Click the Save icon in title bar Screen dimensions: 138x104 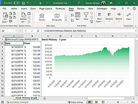coord(23,3)
